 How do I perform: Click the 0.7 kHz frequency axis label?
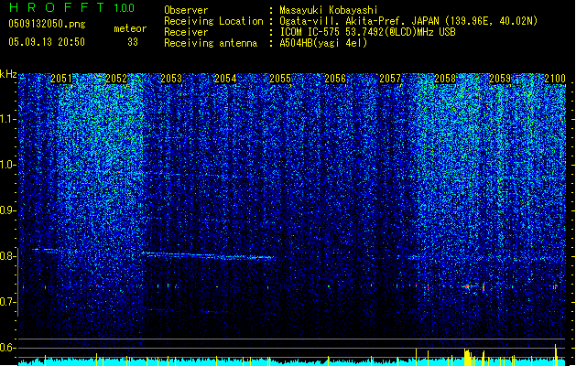(x=8, y=302)
